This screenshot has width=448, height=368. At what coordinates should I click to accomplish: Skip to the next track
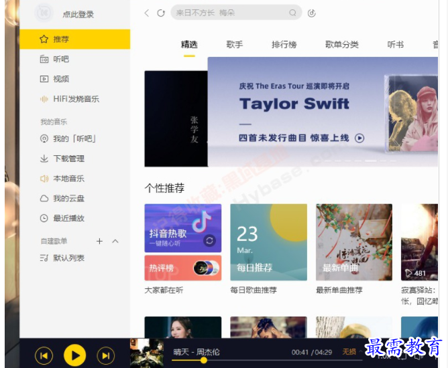pyautogui.click(x=106, y=356)
